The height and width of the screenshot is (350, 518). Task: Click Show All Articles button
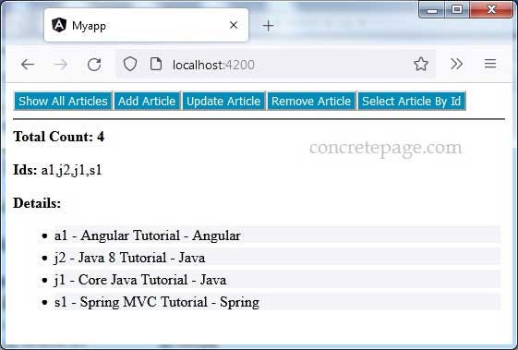click(63, 101)
